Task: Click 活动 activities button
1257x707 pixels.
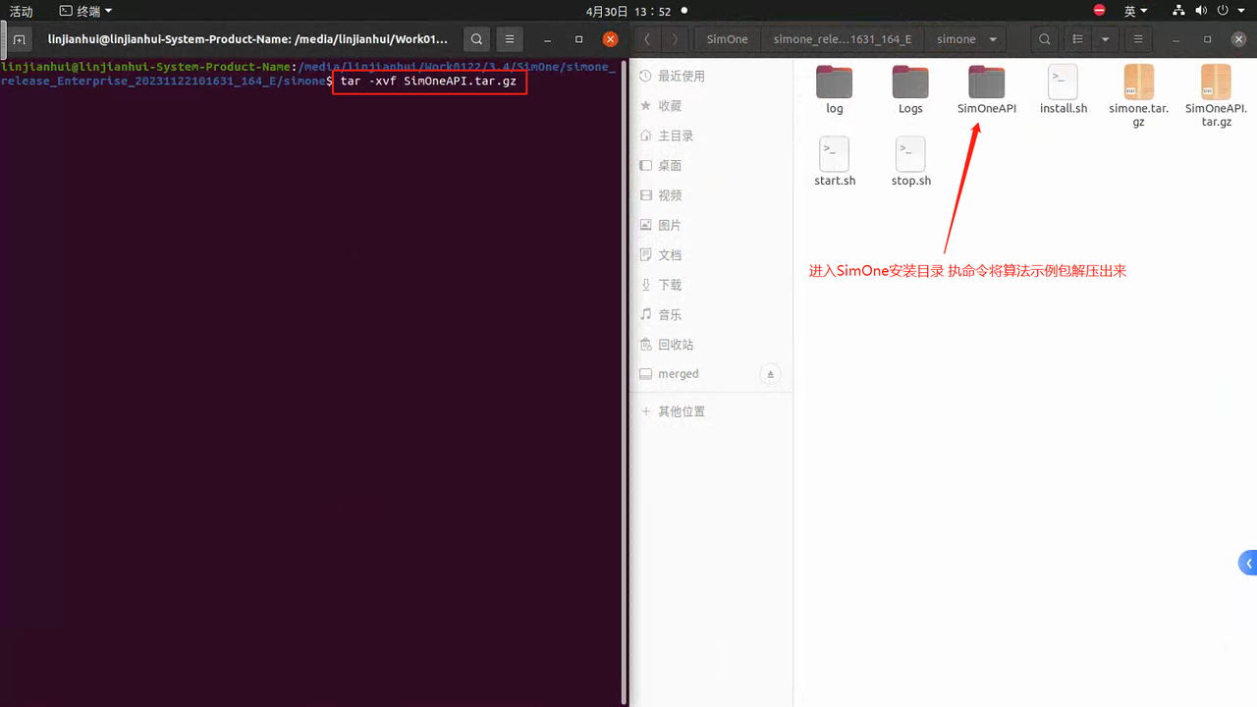Action: (21, 12)
